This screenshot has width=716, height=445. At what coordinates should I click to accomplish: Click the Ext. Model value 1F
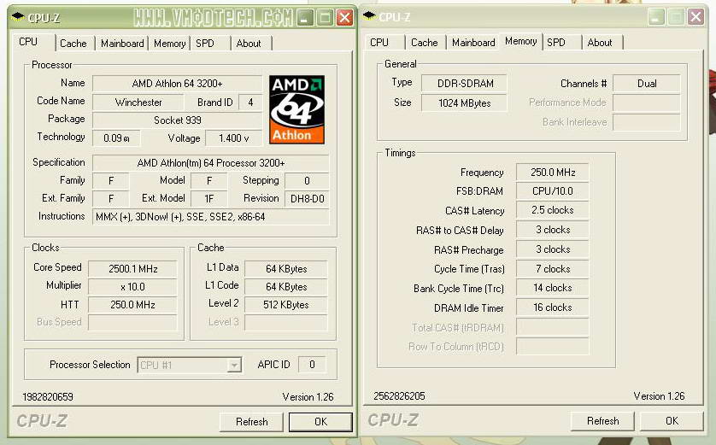(x=209, y=198)
